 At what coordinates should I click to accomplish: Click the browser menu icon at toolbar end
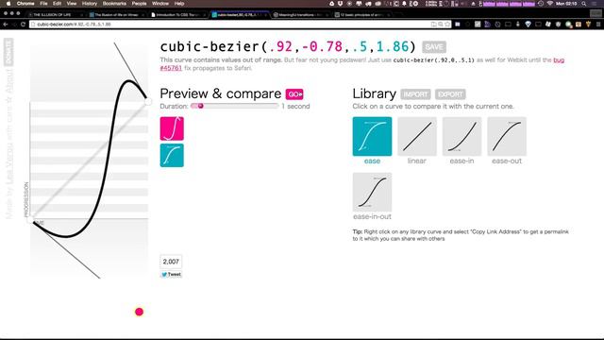(x=598, y=25)
